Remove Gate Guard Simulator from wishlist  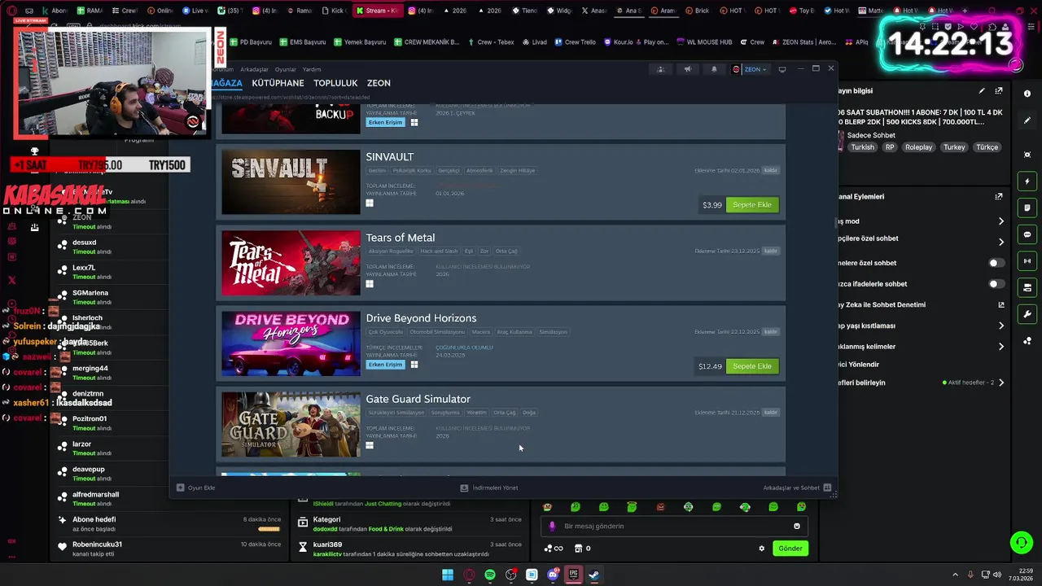pyautogui.click(x=770, y=412)
